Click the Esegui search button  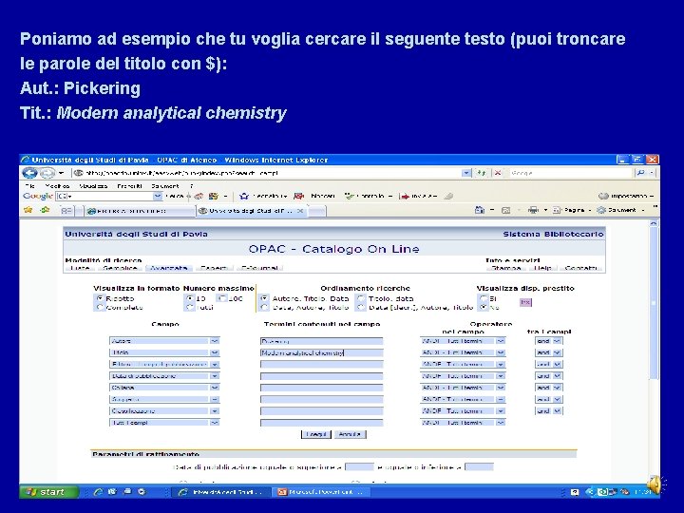tap(315, 434)
